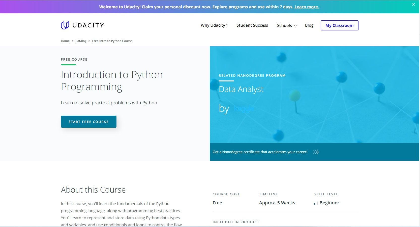The width and height of the screenshot is (420, 227).
Task: Follow the "Learn more." link in the banner
Action: pos(306,7)
